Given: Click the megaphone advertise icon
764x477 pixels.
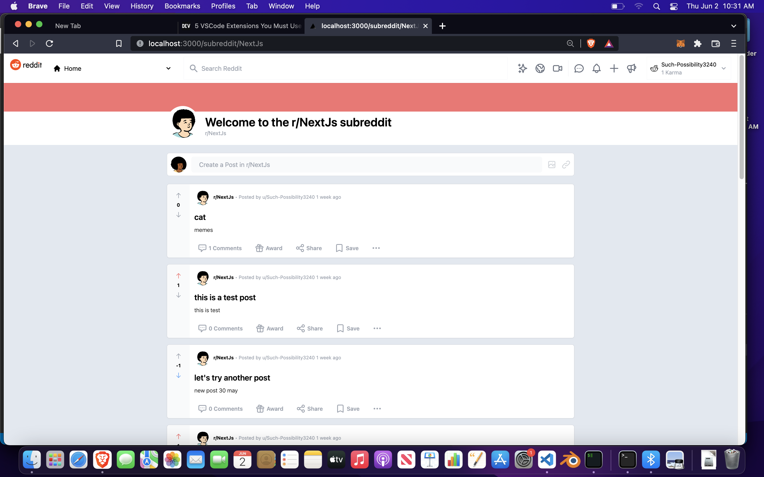Looking at the screenshot, I should (631, 68).
